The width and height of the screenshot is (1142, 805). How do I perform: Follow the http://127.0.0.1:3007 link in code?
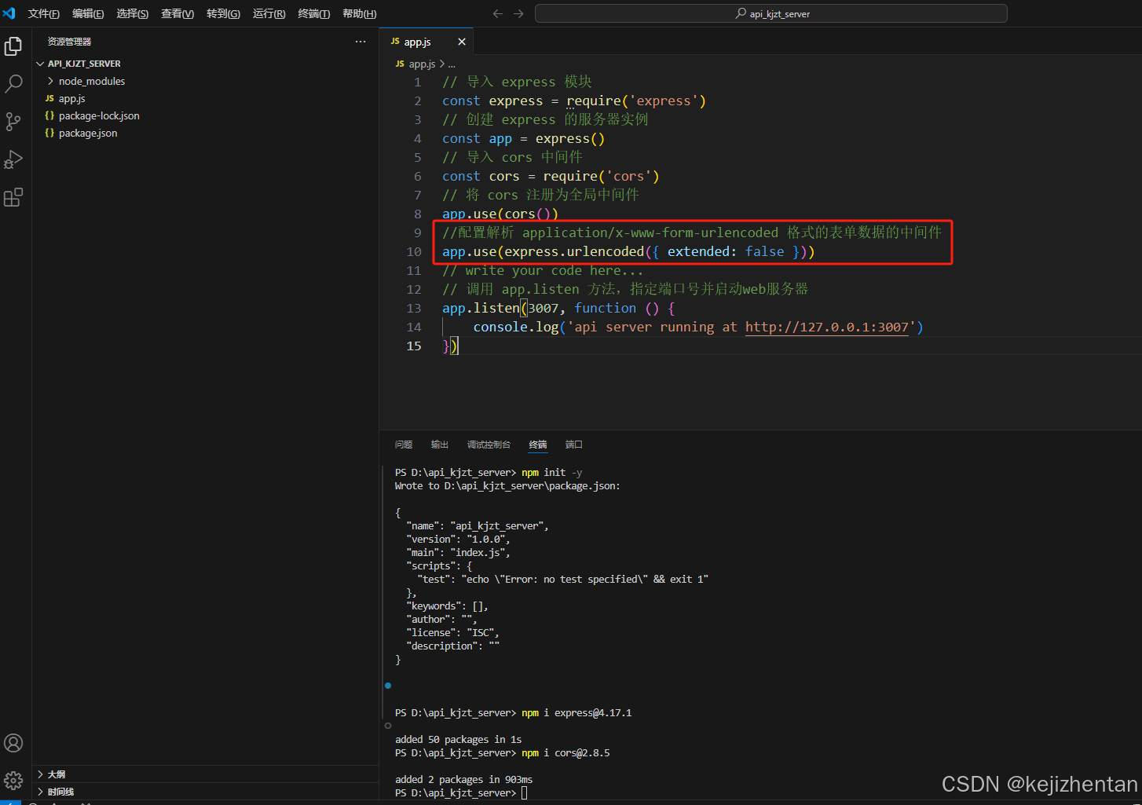pos(826,327)
